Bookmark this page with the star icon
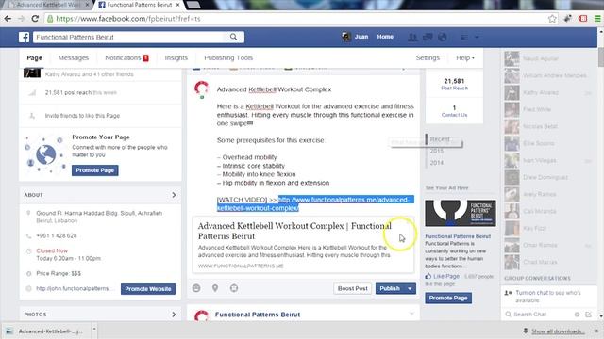The image size is (604, 339). [552, 19]
